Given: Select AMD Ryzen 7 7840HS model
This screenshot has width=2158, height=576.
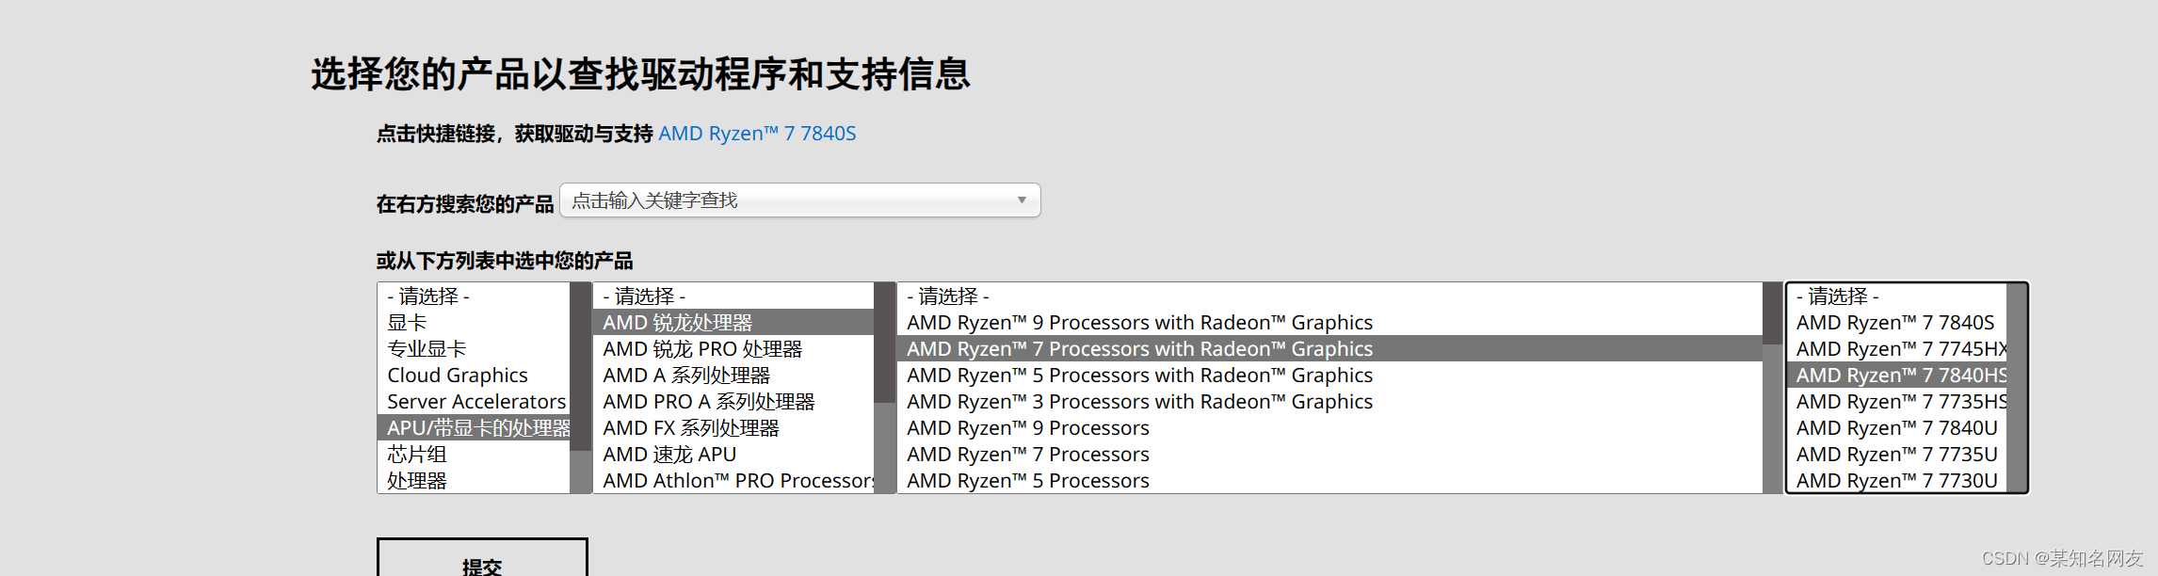Looking at the screenshot, I should [1897, 376].
